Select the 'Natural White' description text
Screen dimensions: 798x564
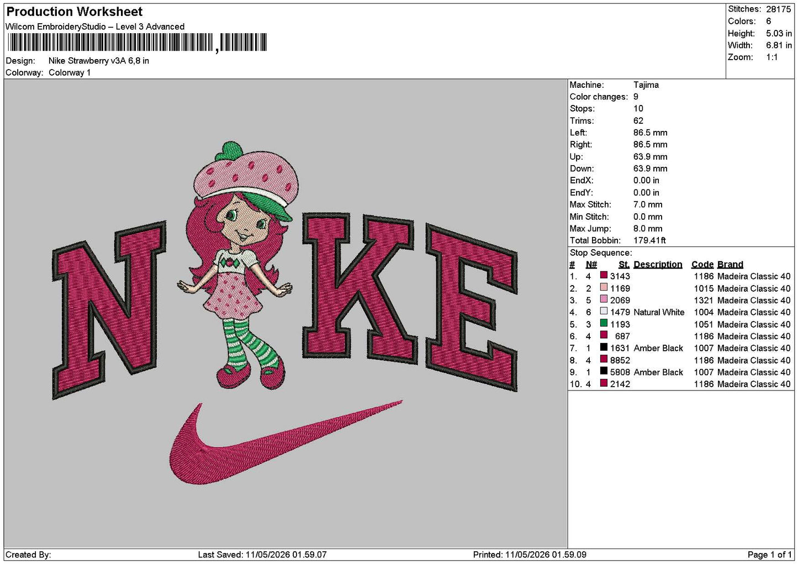pos(659,312)
